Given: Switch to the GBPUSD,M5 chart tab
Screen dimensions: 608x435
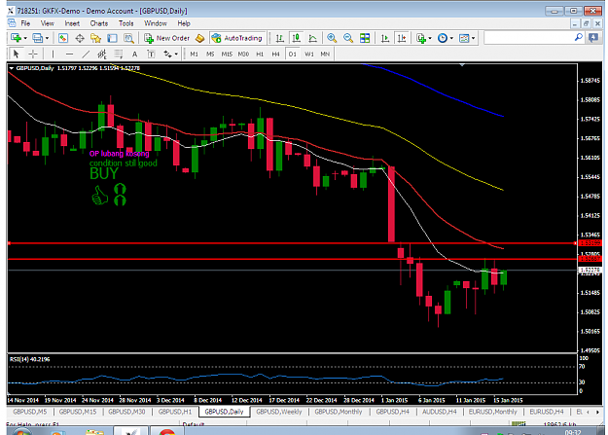Looking at the screenshot, I should point(30,412).
